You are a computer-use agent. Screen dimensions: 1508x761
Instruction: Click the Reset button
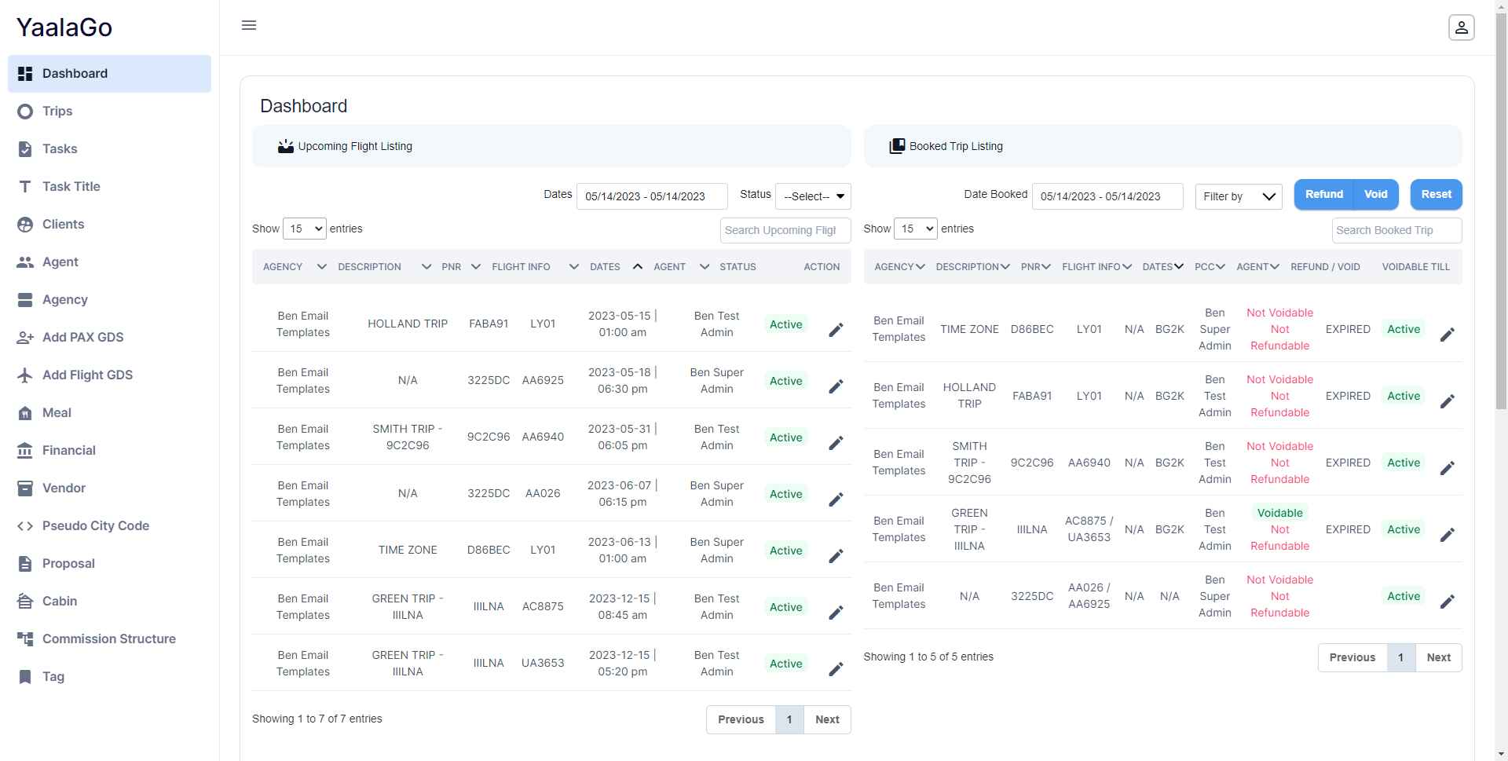tap(1436, 195)
